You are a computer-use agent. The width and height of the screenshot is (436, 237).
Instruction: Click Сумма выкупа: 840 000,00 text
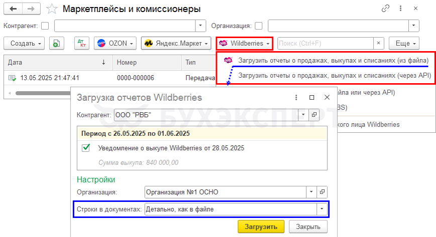pos(139,162)
